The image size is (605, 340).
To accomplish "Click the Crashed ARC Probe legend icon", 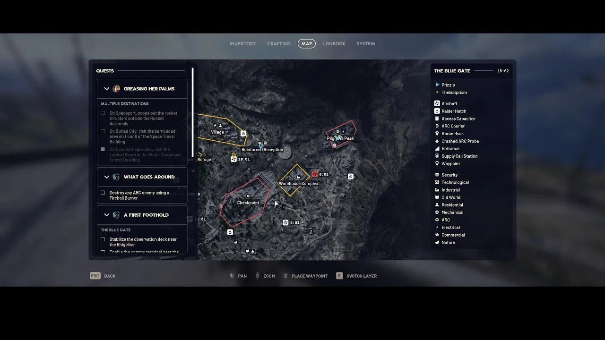I will tap(437, 141).
